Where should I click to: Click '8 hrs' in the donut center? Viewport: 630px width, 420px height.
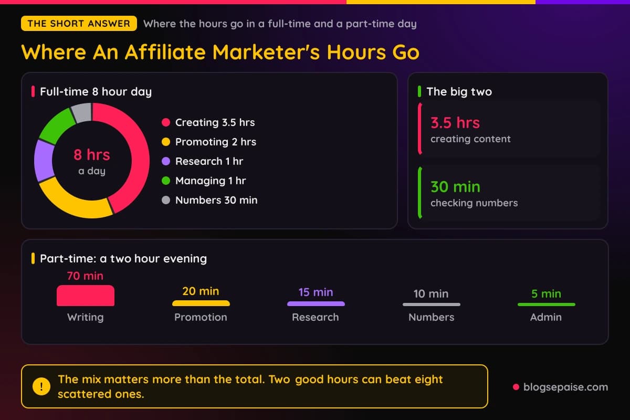92,155
